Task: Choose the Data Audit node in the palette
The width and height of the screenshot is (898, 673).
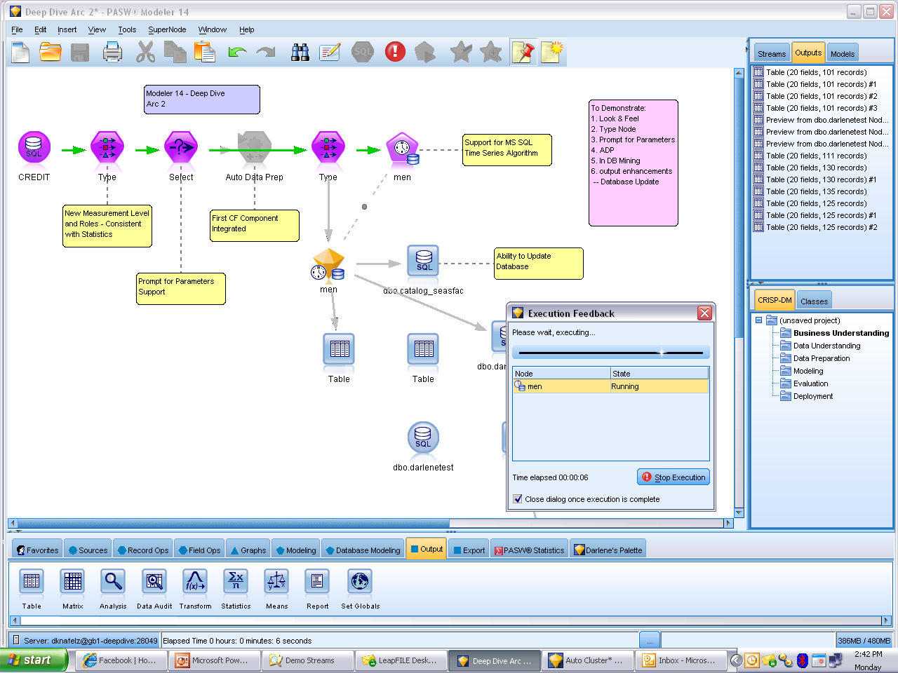Action: click(154, 582)
